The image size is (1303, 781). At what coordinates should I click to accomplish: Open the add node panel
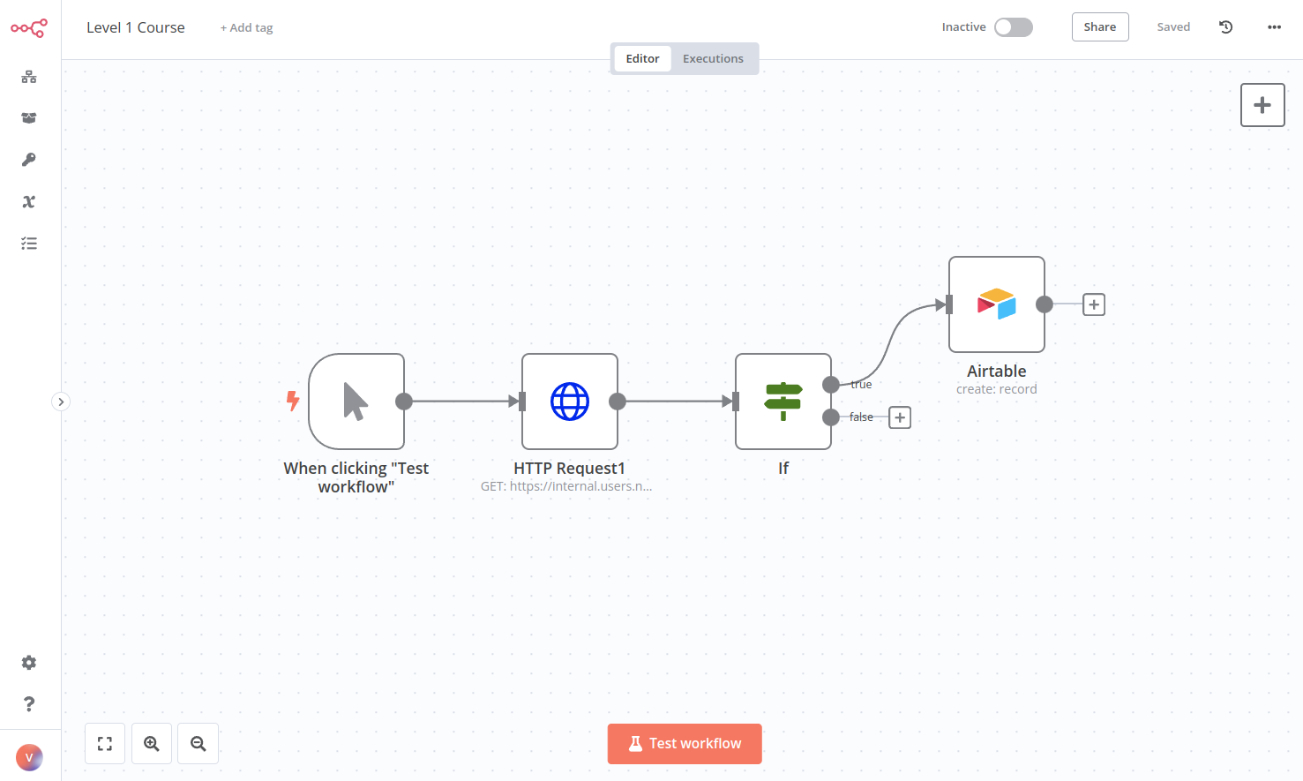tap(1262, 104)
